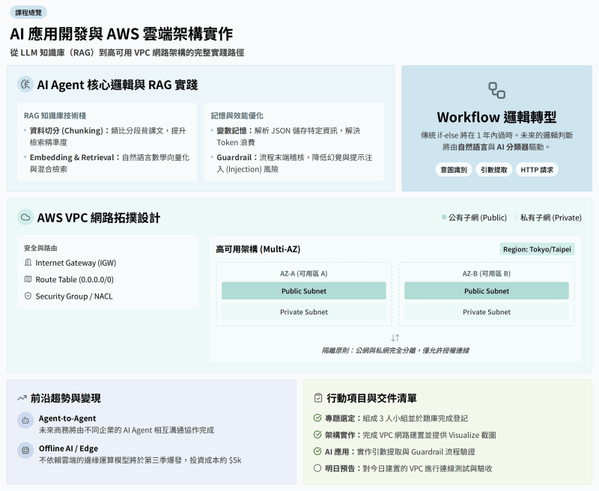Click the Agent-to-Agent robot icon
This screenshot has height=491, width=599.
(x=25, y=421)
